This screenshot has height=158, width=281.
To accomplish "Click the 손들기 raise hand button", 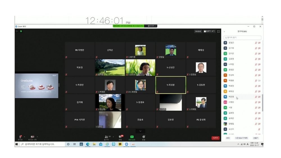I will (x=256, y=138).
